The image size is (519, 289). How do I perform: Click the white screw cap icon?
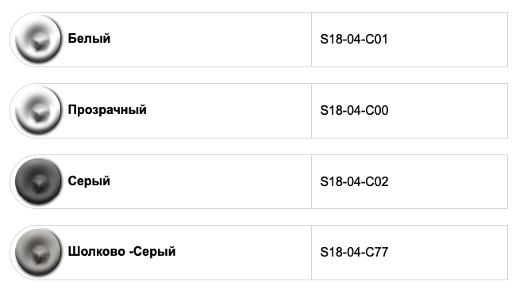coord(38,39)
